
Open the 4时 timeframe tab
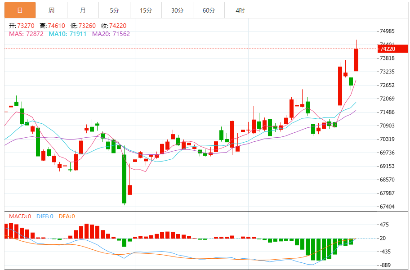click(x=241, y=10)
